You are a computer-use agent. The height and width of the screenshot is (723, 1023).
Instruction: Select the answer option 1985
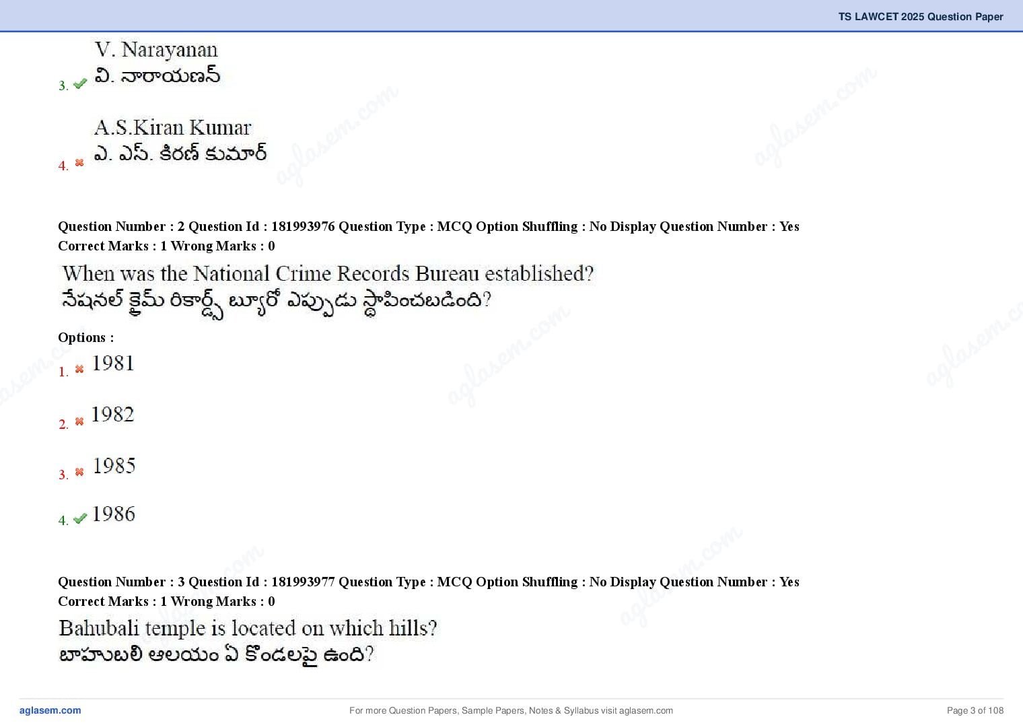114,466
